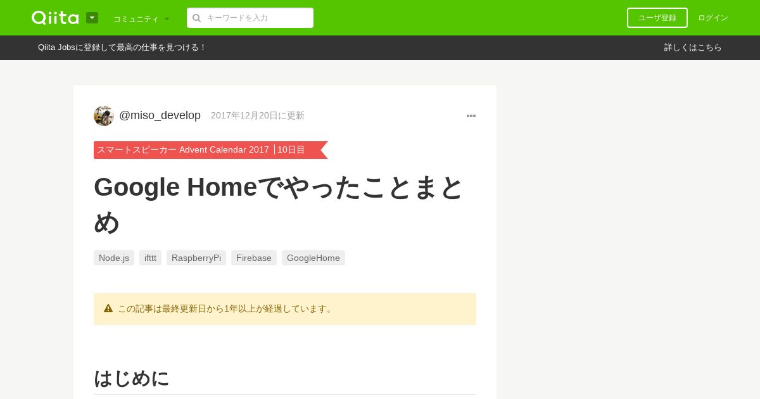Select the RaspberryPi tag
This screenshot has width=760, height=399.
[196, 258]
